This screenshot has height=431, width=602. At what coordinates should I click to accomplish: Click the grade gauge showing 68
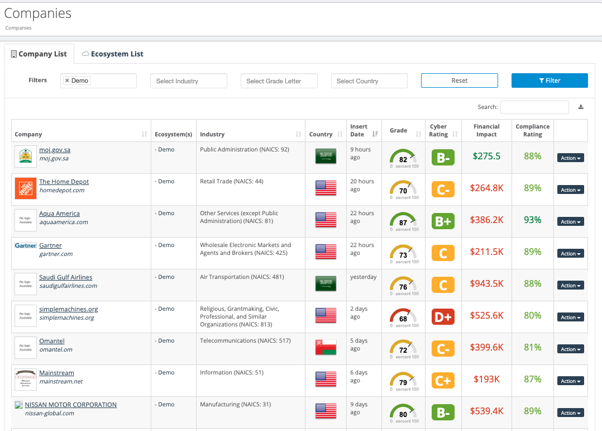pos(403,317)
